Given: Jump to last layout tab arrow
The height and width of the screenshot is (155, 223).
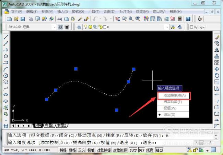Looking at the screenshot, I should click(29, 126).
